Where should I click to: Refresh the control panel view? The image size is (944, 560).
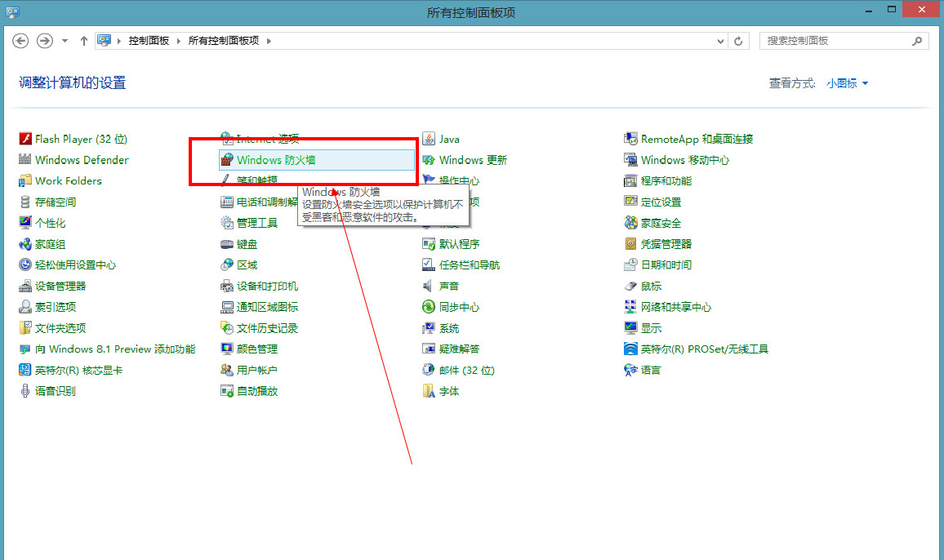(x=738, y=41)
